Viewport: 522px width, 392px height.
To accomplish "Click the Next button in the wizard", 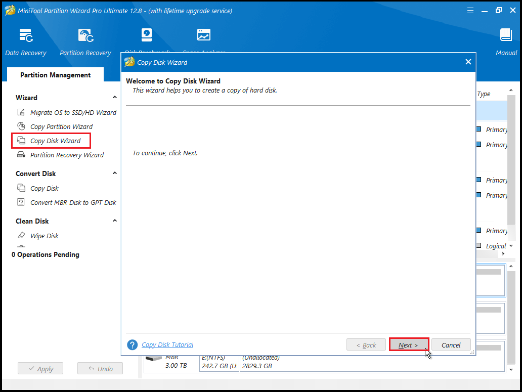I will tap(409, 344).
